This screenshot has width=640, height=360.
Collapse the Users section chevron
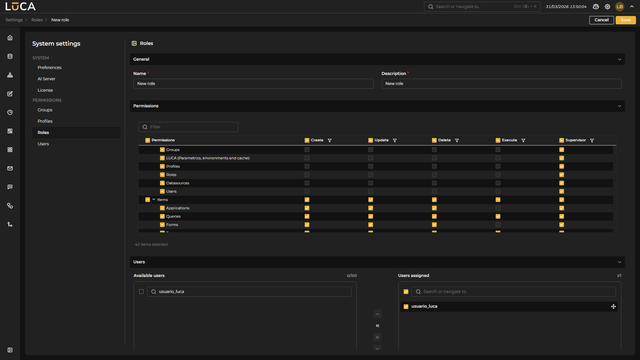coord(620,262)
